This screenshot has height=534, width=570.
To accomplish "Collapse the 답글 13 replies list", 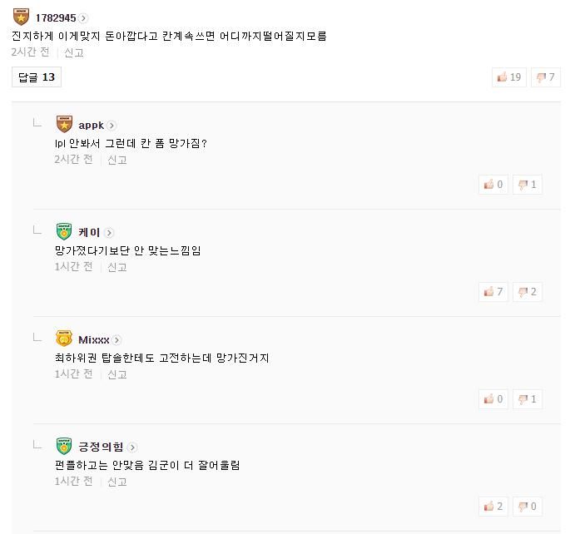I will click(x=37, y=77).
